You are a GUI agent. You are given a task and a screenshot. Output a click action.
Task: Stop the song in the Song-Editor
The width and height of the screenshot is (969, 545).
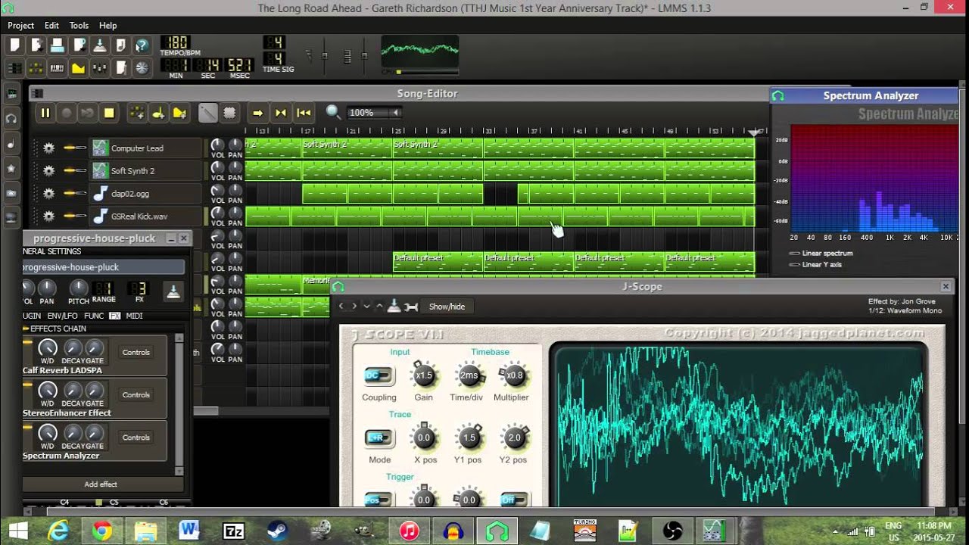click(x=108, y=113)
